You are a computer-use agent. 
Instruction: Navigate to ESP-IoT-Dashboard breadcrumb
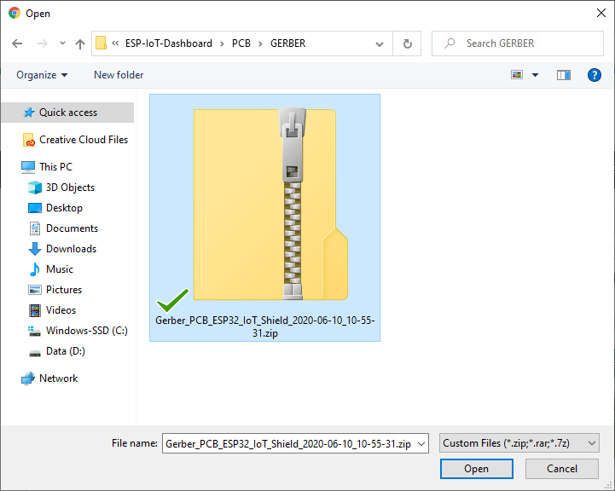pyautogui.click(x=169, y=43)
